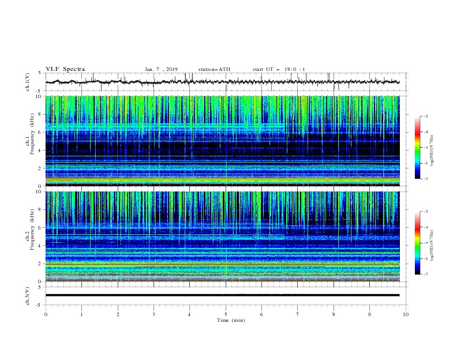The height and width of the screenshot is (353, 457).
Task: Click time axis tick label "5"
Action: [x=226, y=314]
